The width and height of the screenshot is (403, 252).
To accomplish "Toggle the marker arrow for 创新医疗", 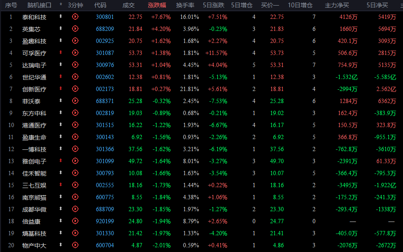I will [60, 88].
